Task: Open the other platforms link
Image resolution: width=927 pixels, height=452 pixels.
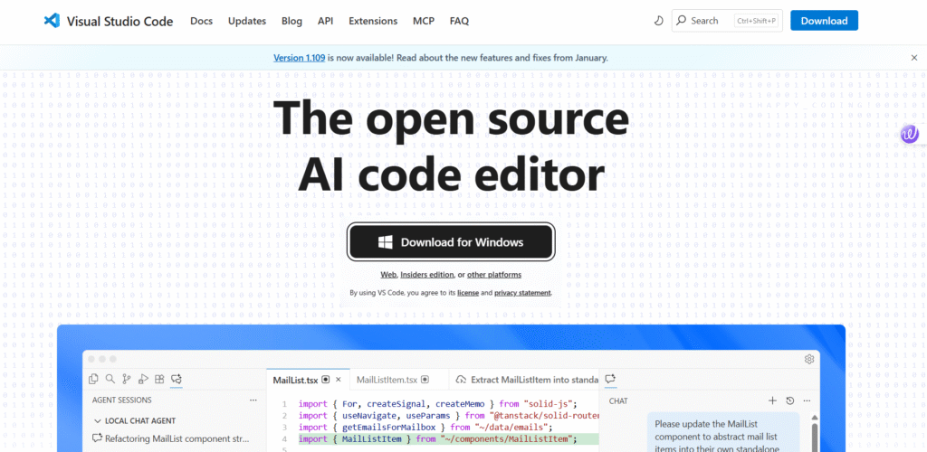Action: 494,275
